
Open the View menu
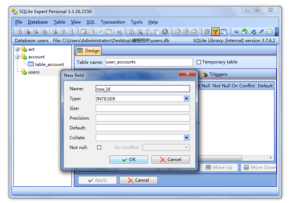[76, 22]
